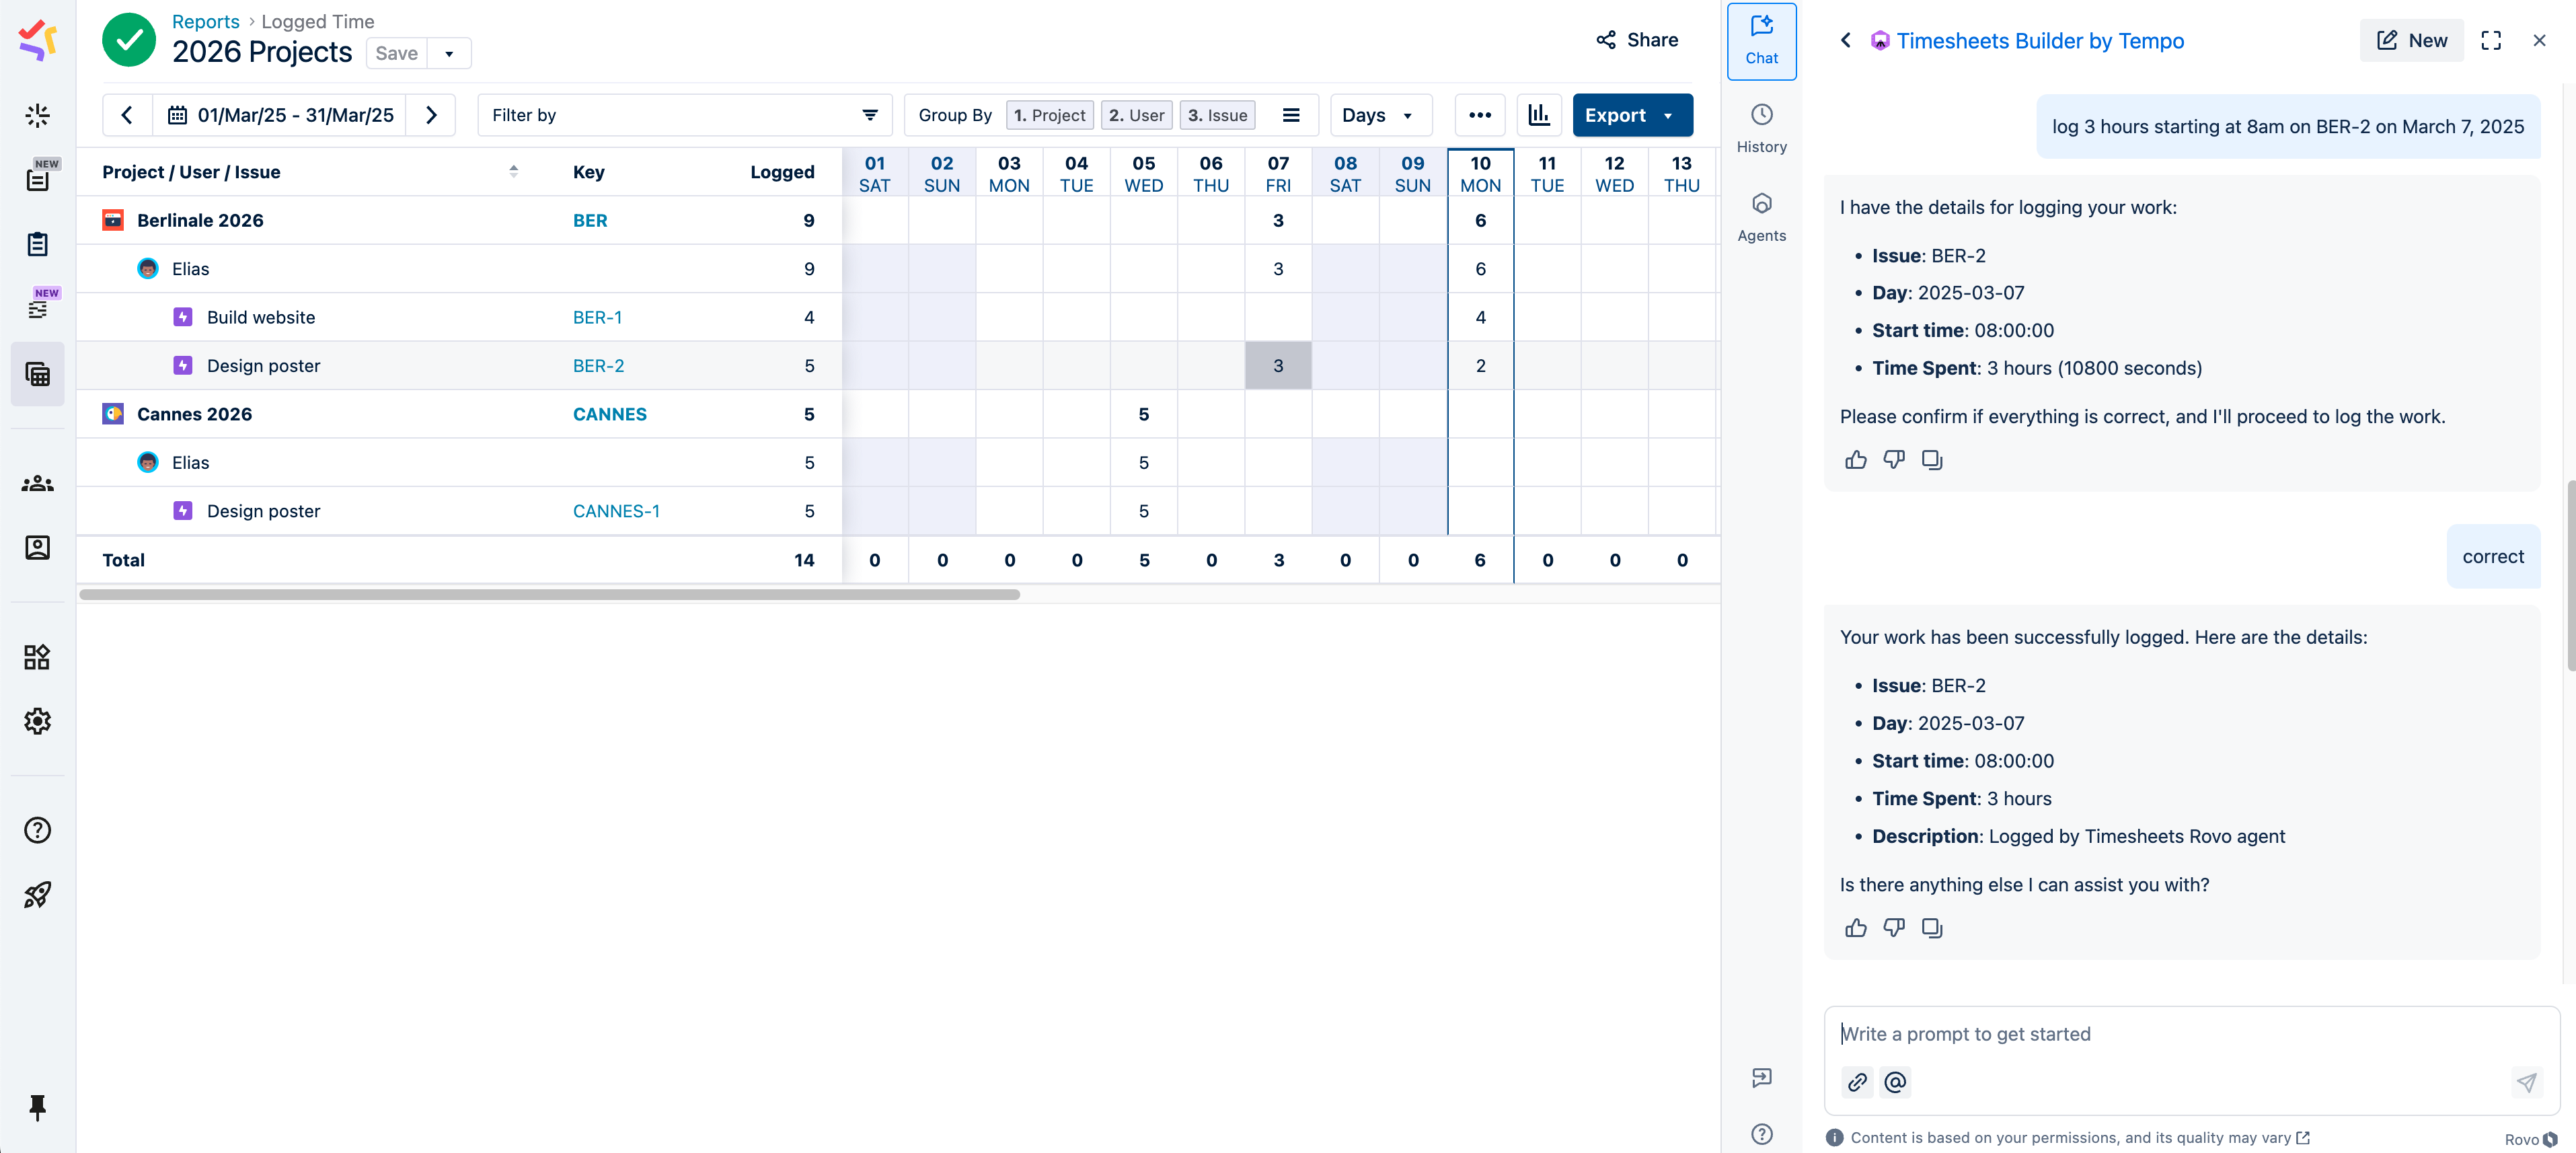Image resolution: width=2576 pixels, height=1153 pixels.
Task: Toggle the 1. Project grouping chip
Action: [1049, 115]
